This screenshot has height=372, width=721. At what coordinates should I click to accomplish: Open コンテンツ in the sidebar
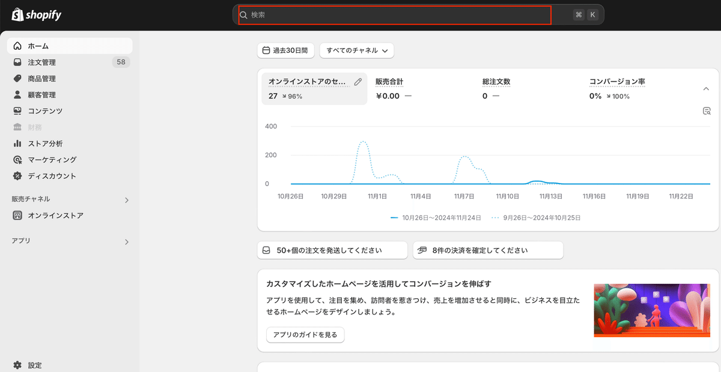(x=70, y=111)
